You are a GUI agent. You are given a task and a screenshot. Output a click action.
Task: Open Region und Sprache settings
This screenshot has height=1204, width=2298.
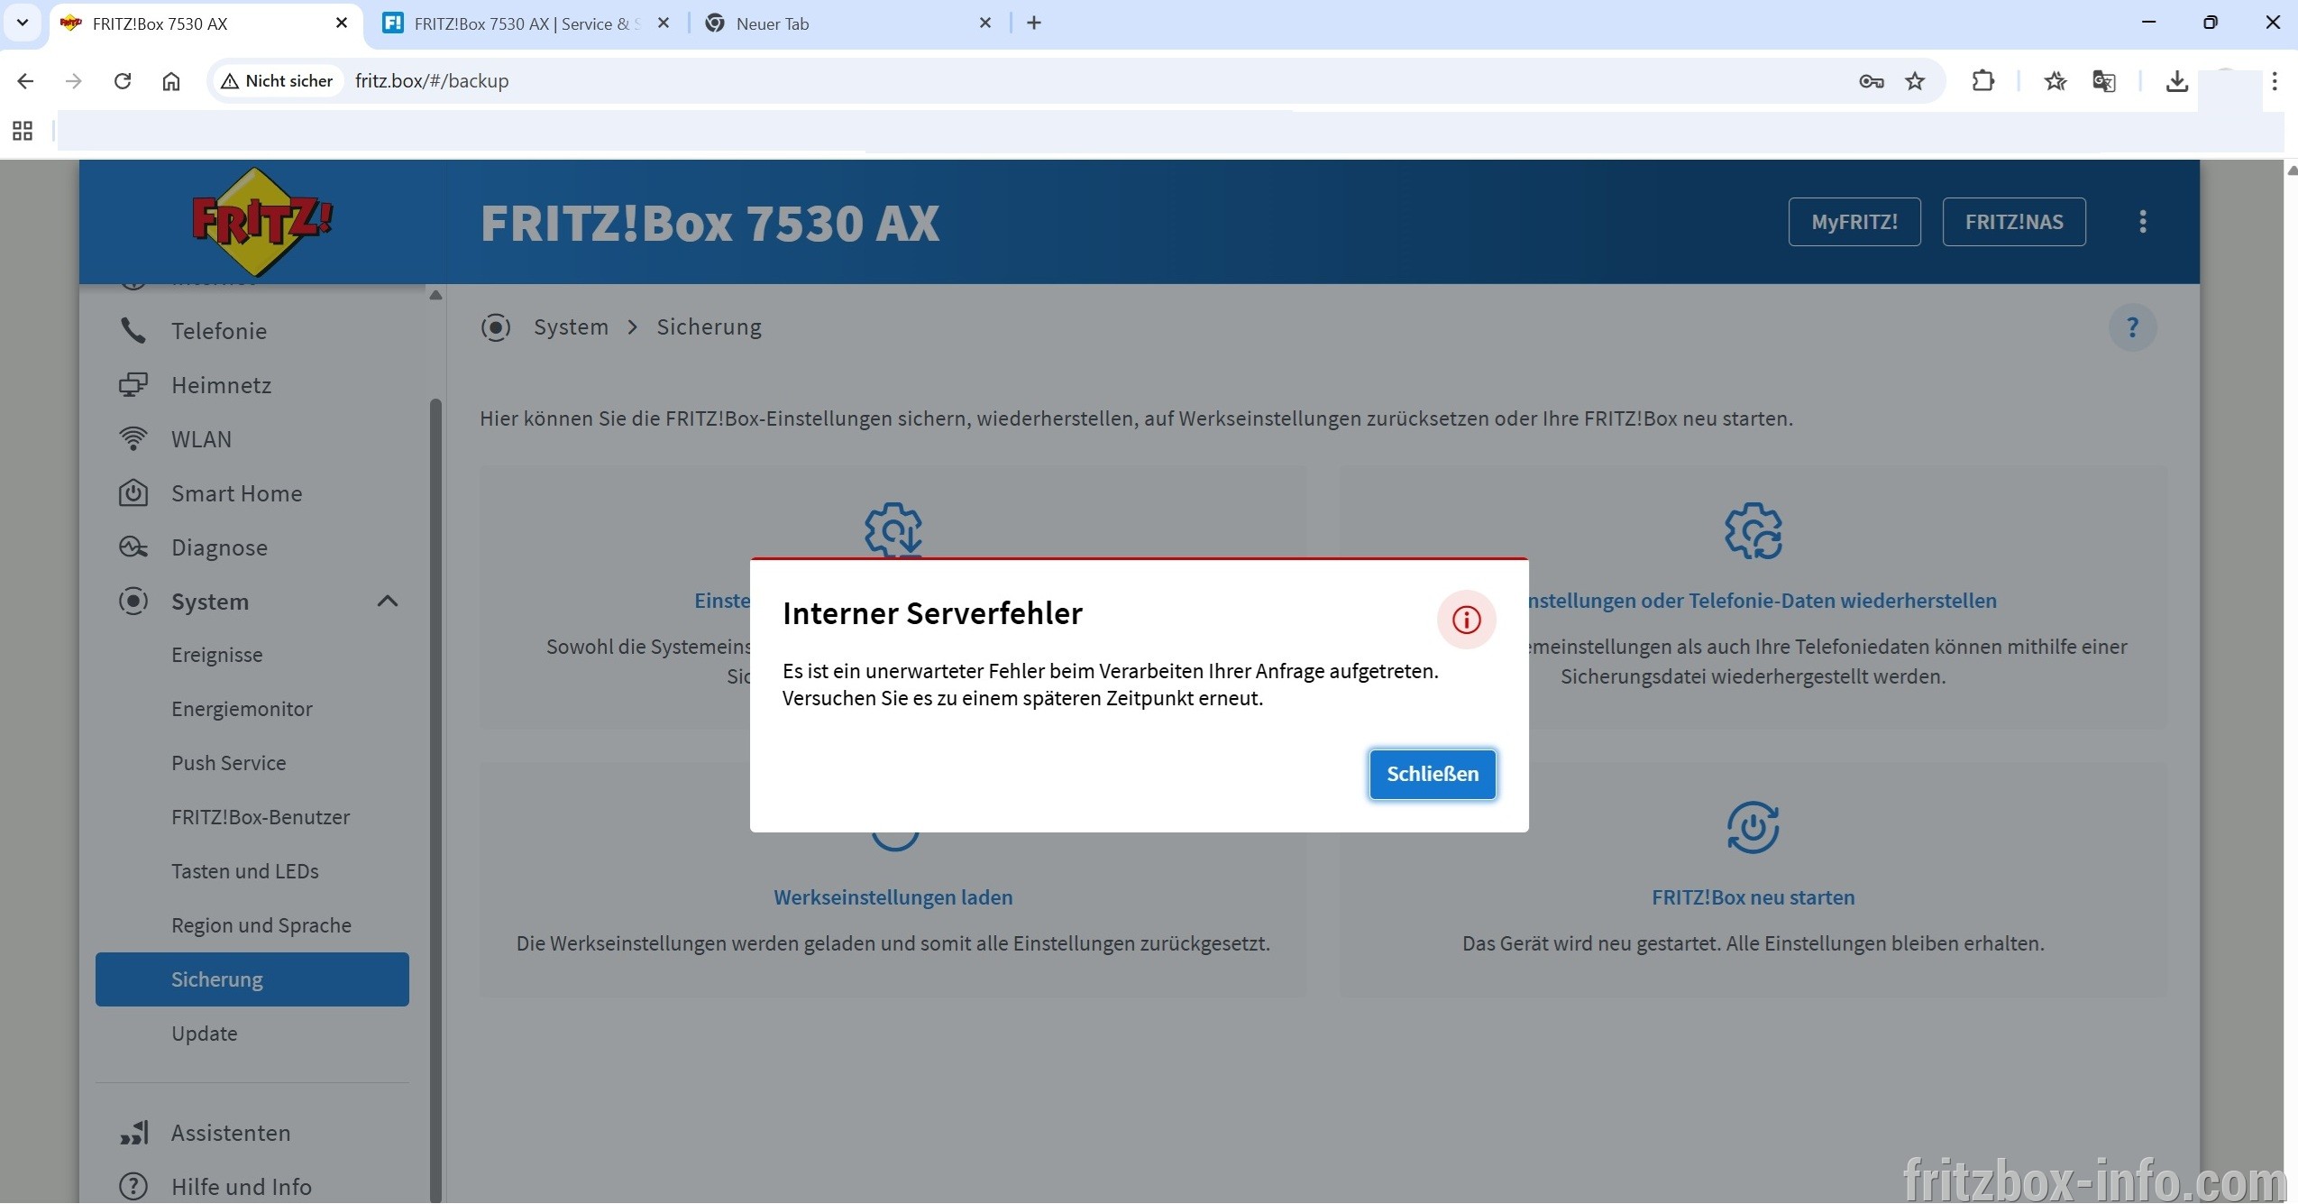pyautogui.click(x=261, y=925)
